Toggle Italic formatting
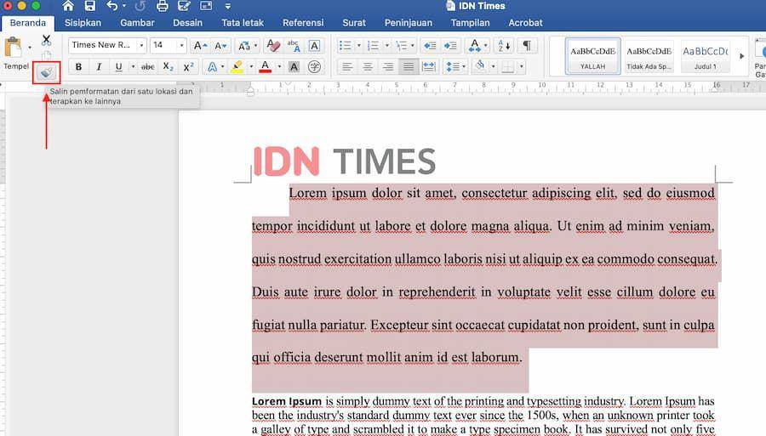766x436 pixels. 99,67
